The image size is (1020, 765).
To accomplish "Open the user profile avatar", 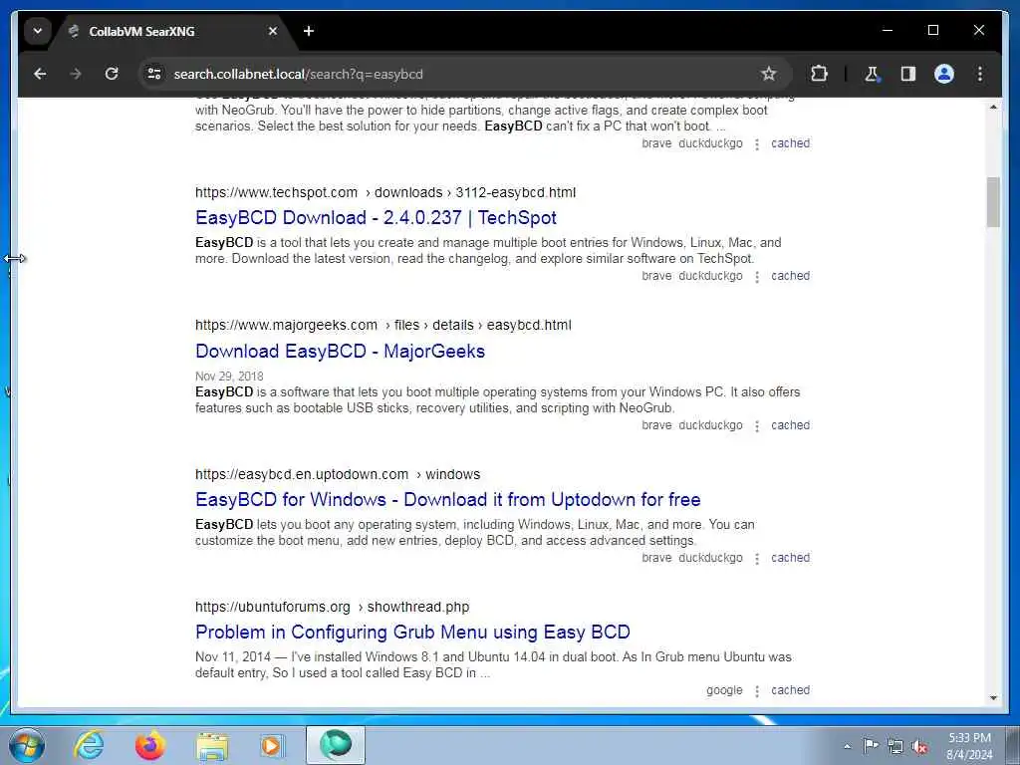I will point(944,74).
